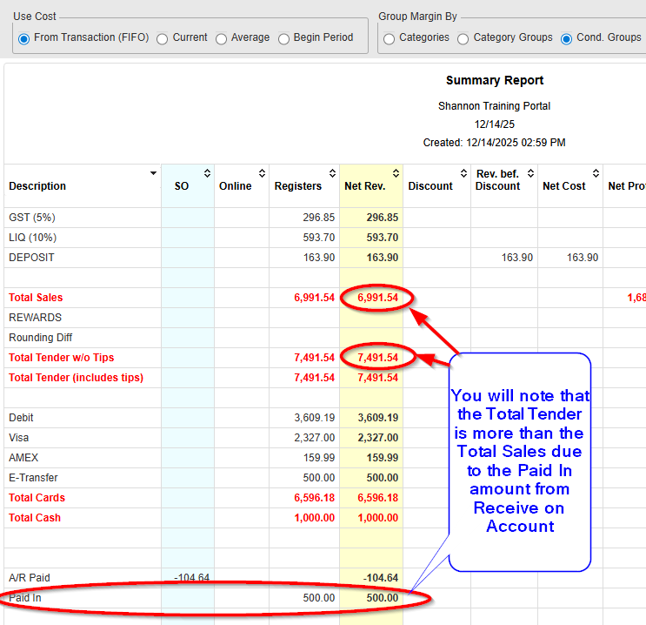Click the Net Rev. column header
646x625 pixels.
(365, 186)
